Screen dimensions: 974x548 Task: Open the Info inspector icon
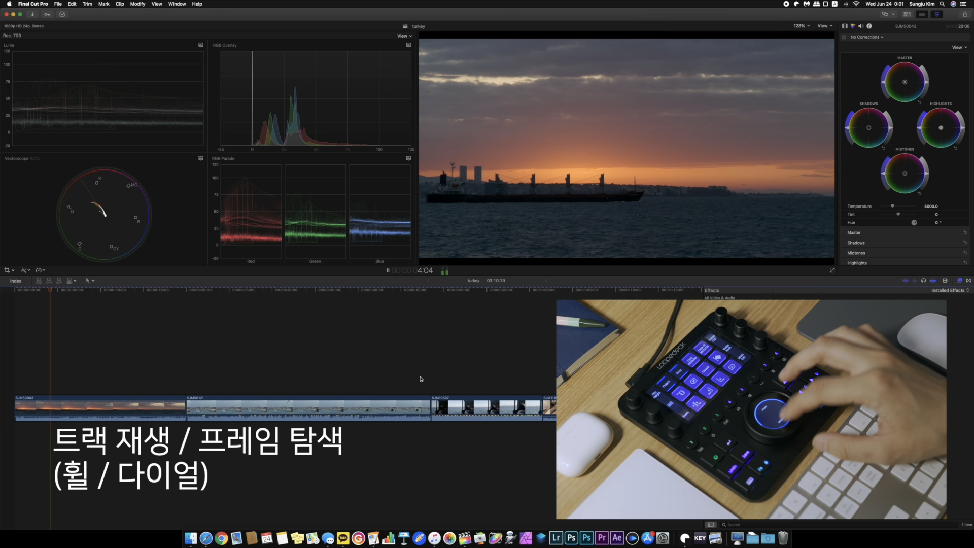[x=869, y=26]
